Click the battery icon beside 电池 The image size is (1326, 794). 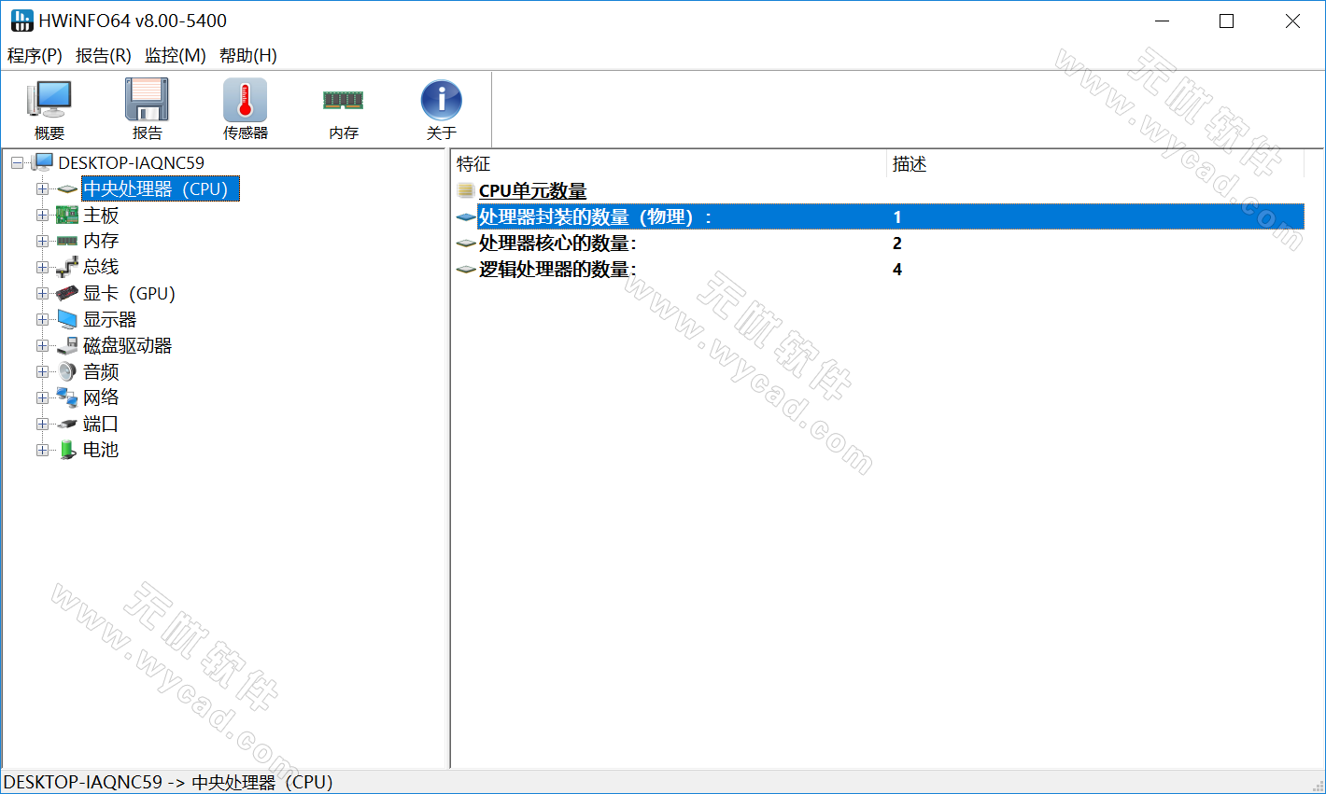coord(65,450)
